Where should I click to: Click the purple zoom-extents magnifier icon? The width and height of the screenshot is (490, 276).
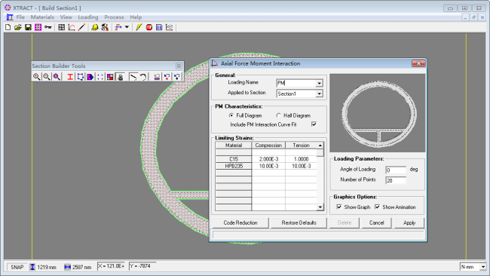pos(57,77)
